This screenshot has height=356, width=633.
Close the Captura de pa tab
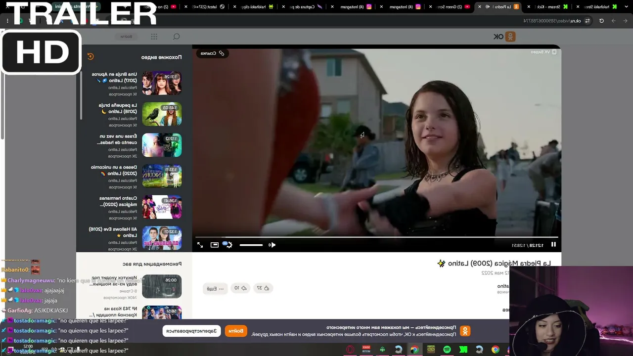(283, 7)
